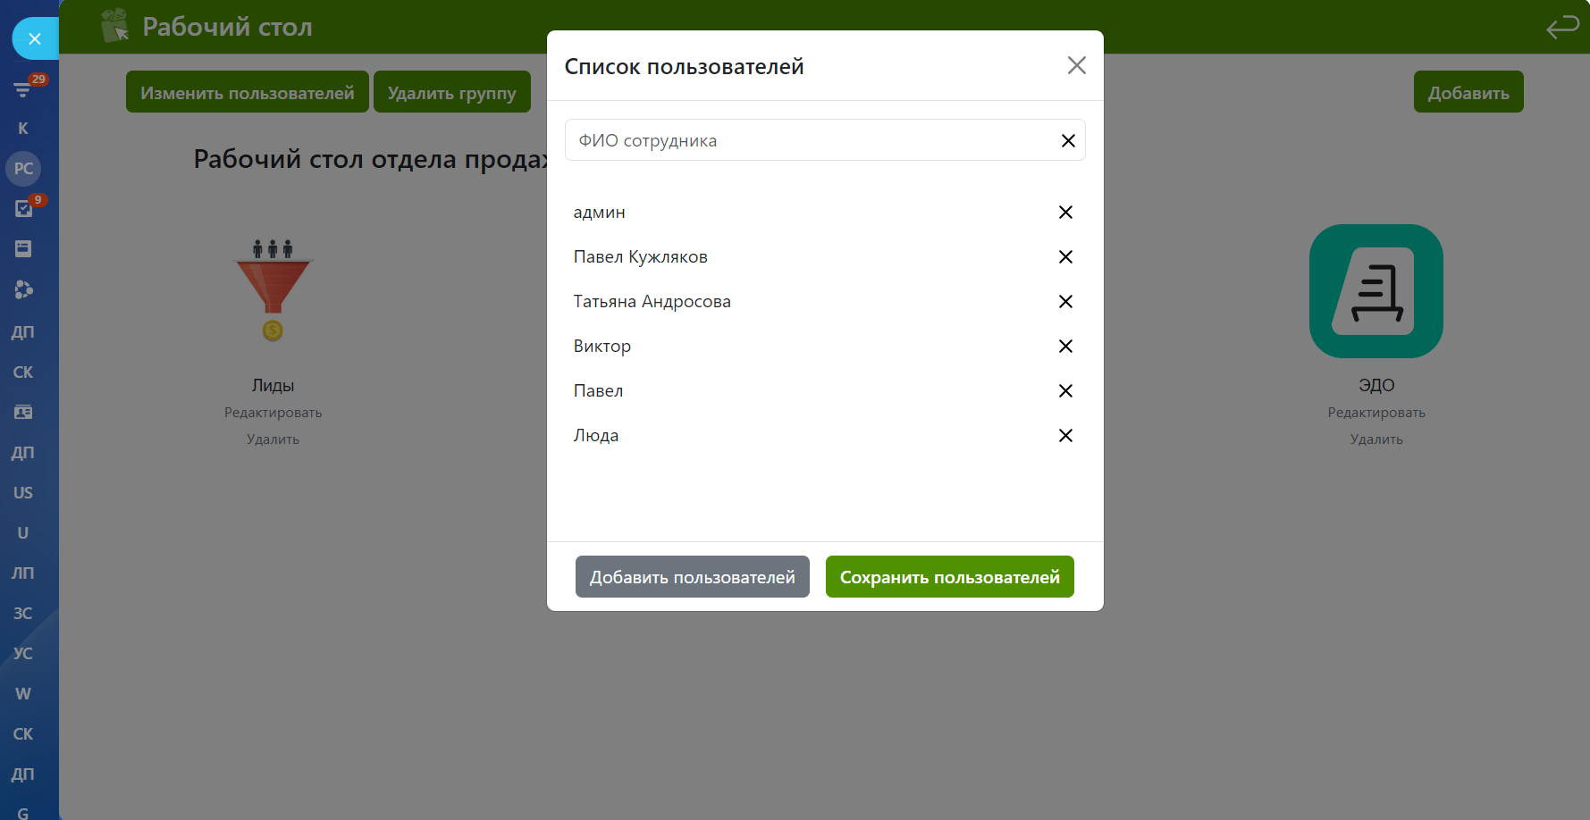Open the УС sidebar item
Viewport: 1590px width, 820px height.
[x=23, y=654]
